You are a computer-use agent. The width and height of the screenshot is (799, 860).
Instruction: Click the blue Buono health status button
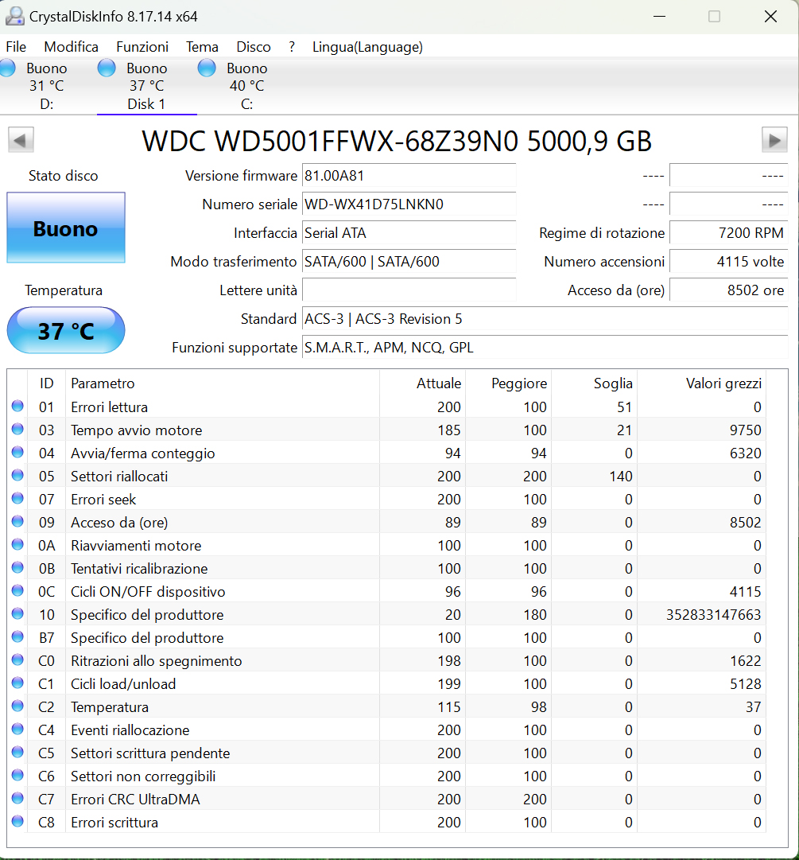click(x=66, y=228)
